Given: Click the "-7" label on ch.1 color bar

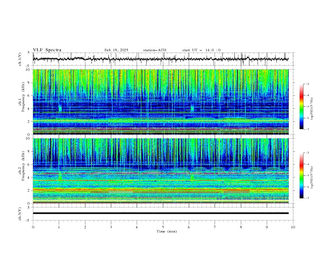Looking at the screenshot, I should (x=307, y=129).
